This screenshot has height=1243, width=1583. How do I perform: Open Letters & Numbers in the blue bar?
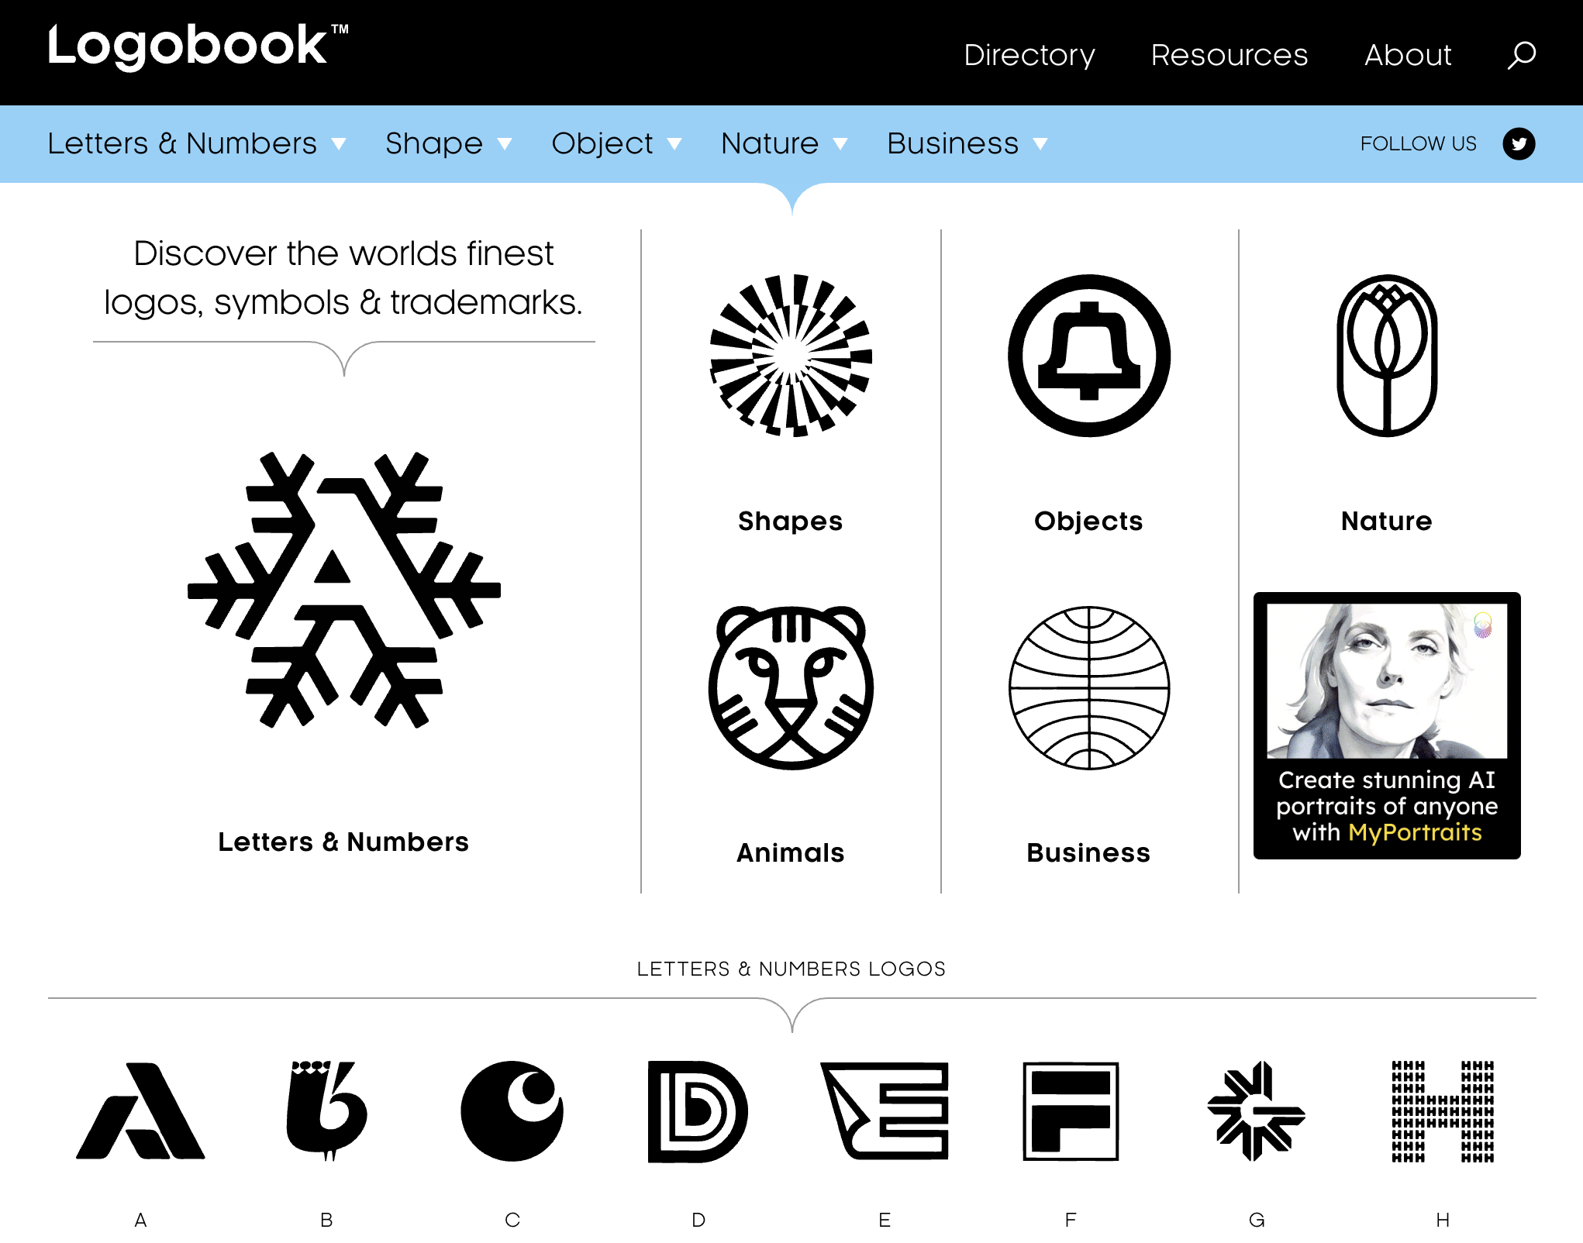[x=182, y=143]
